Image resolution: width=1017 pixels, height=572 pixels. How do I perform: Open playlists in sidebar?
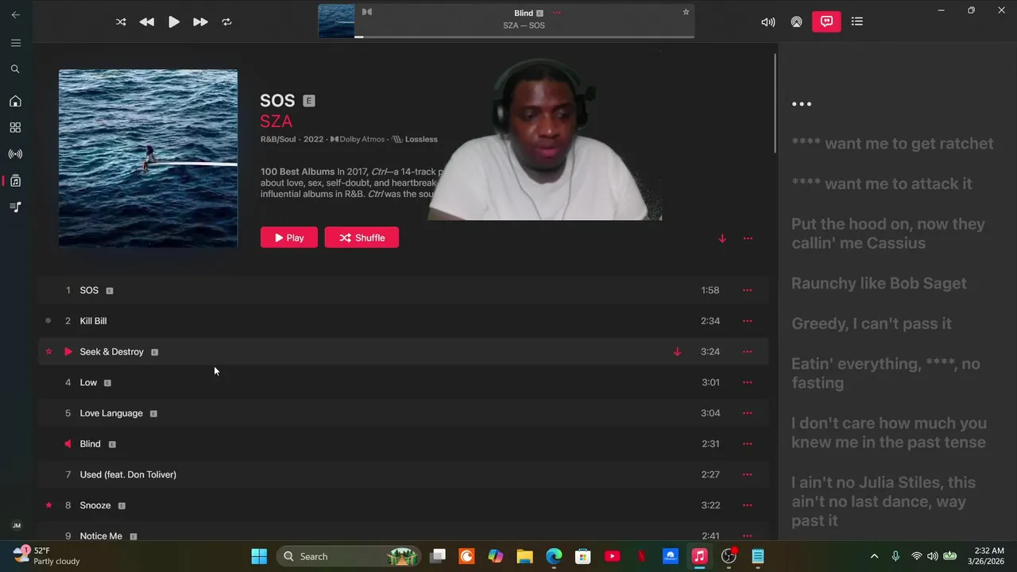[15, 207]
